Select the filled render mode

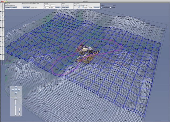pyautogui.click(x=110, y=8)
